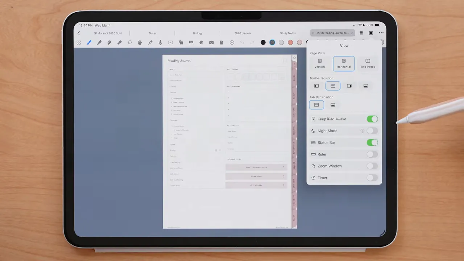Tap the back arrow to exit the notebook
Screen dimensions: 464x261
point(79,33)
